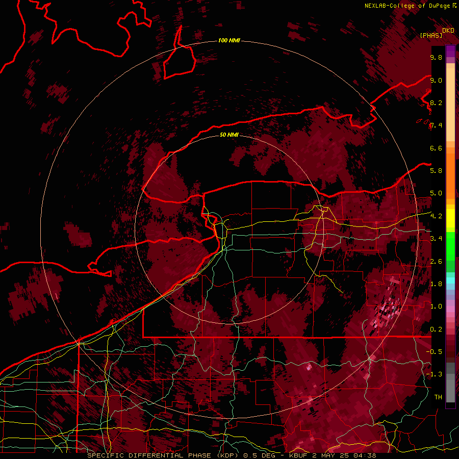Image resolution: width=459 pixels, height=459 pixels.
Task: Click the 5.0 scale value
Action: pyautogui.click(x=436, y=193)
